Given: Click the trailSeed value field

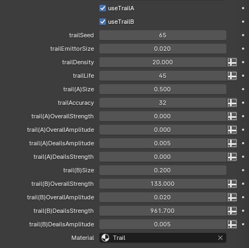Looking at the screenshot, I should click(x=163, y=35).
